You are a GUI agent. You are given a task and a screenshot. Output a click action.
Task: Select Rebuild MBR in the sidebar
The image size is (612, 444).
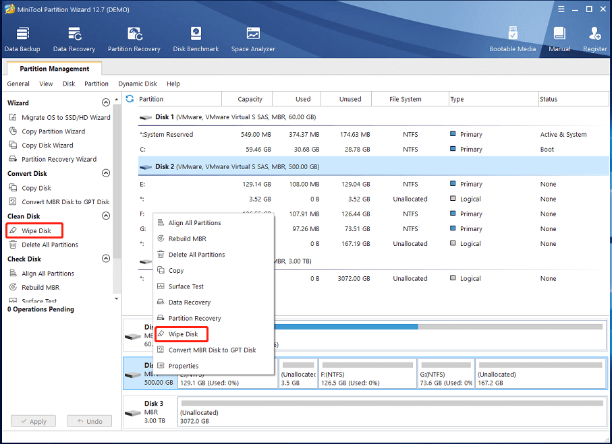point(34,288)
